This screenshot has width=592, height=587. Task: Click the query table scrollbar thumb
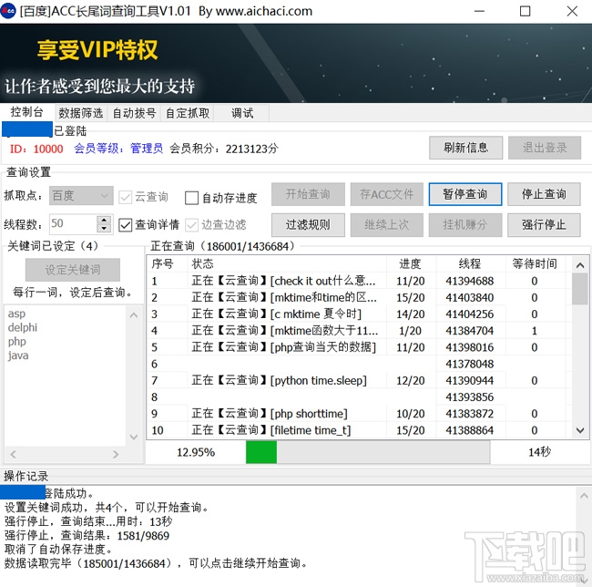tap(580, 289)
